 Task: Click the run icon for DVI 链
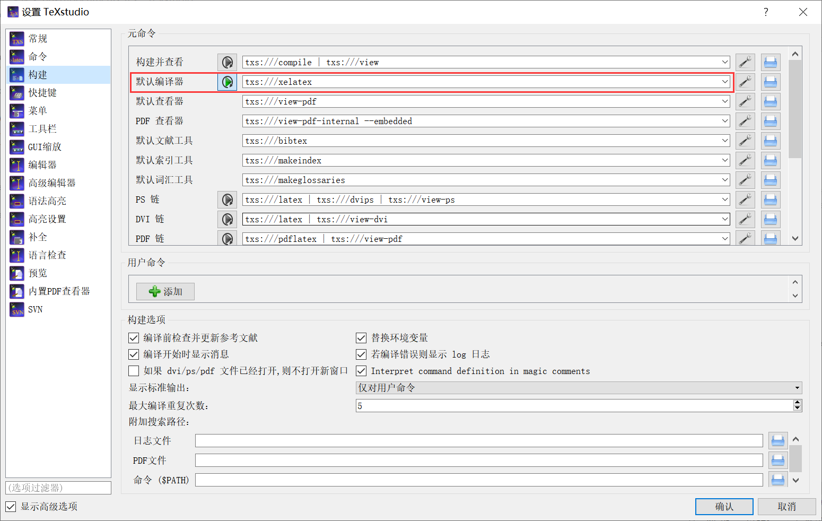coord(227,219)
